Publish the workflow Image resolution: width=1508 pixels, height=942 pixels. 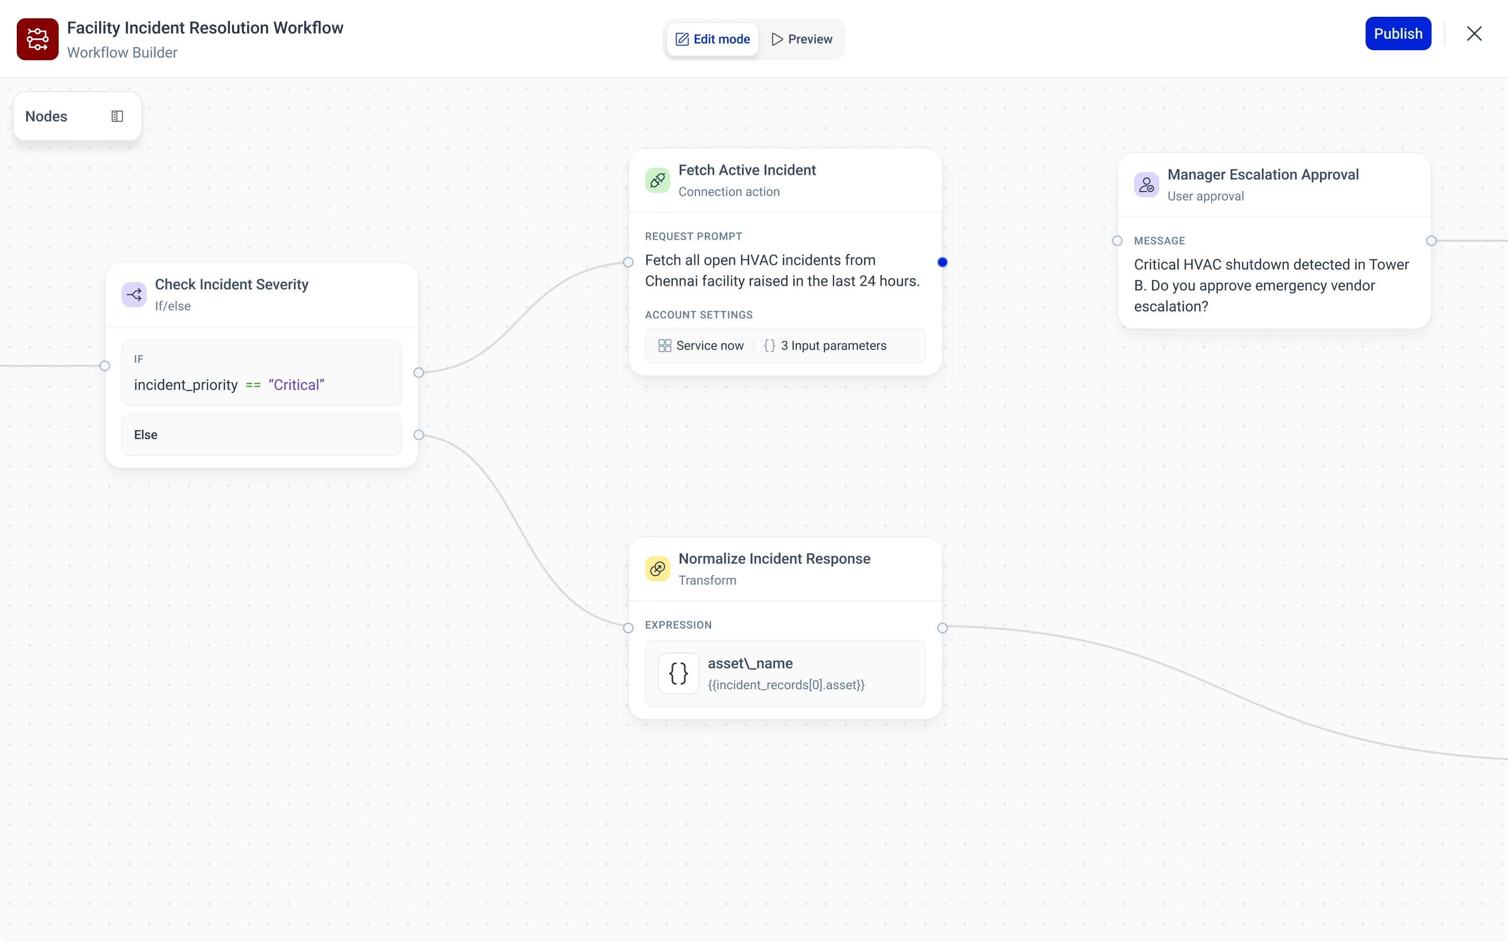tap(1399, 33)
